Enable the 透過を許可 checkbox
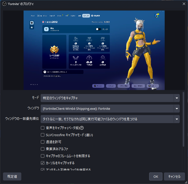Screen dimensions: 188x184 pyautogui.click(x=43, y=142)
